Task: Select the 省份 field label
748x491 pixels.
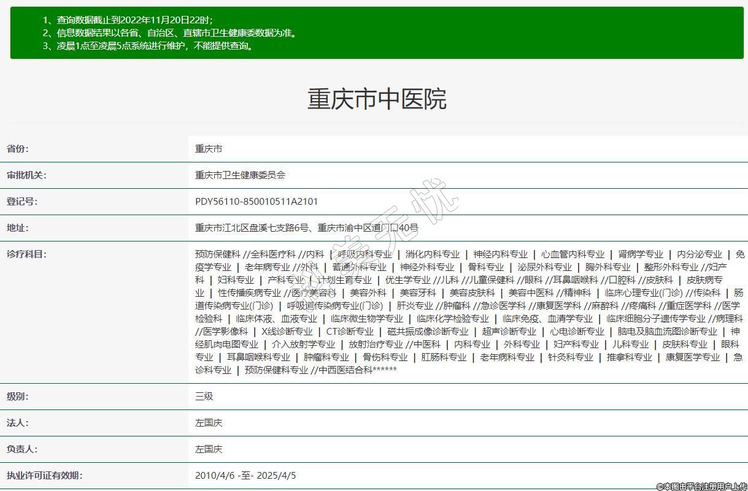Action: pos(18,148)
